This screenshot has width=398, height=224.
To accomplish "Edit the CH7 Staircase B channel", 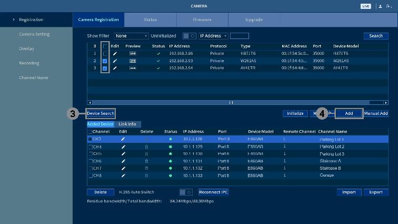I will (x=123, y=168).
